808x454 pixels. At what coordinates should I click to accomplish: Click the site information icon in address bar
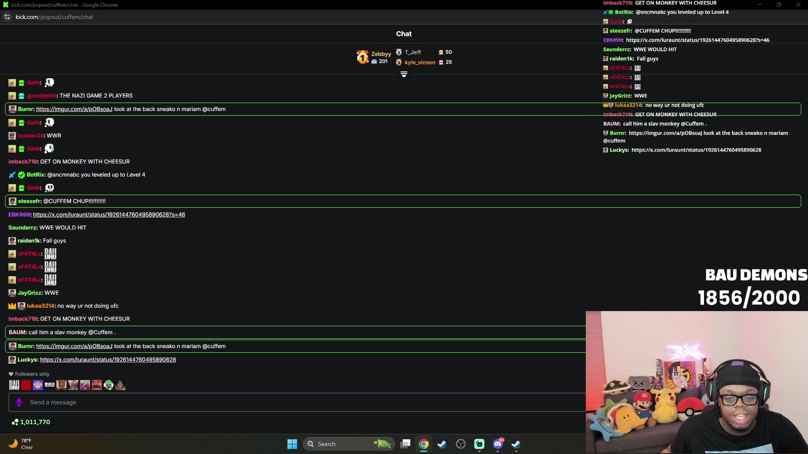click(x=7, y=17)
